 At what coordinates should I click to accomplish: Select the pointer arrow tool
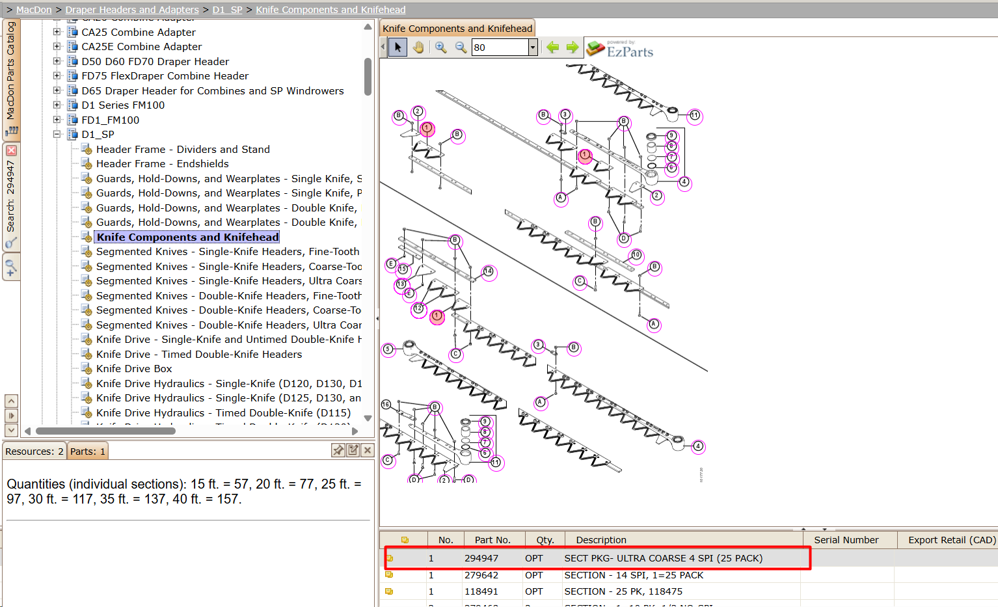click(398, 47)
